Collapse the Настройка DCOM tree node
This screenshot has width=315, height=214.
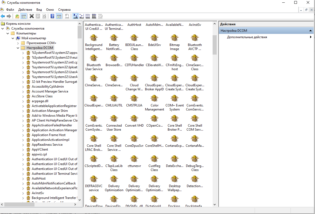pos(18,48)
